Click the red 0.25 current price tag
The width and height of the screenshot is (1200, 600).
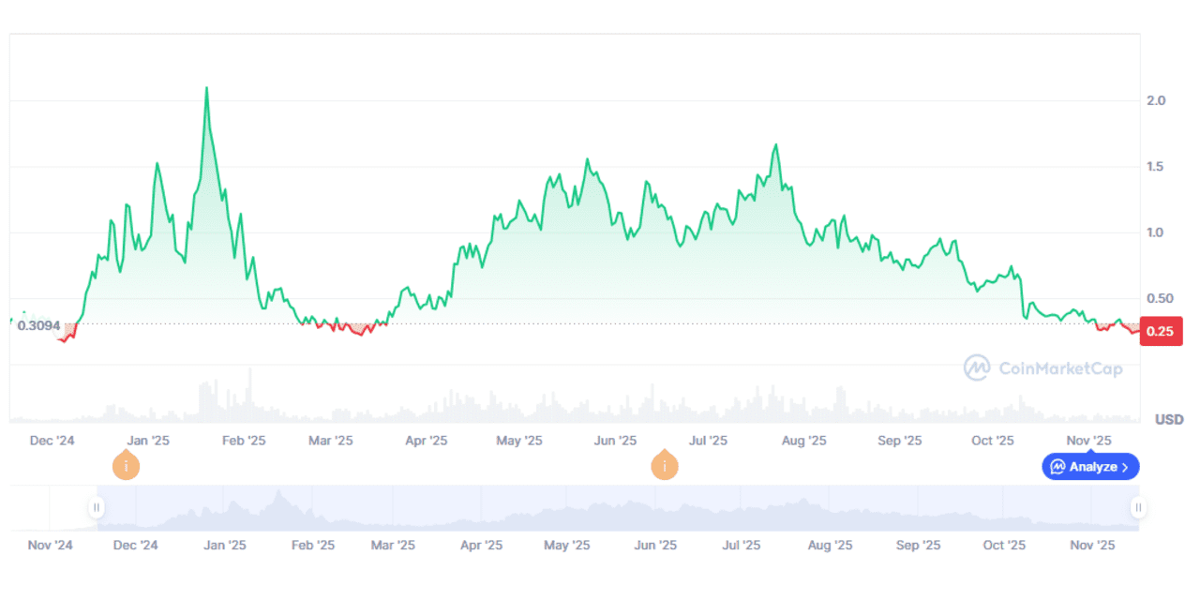(x=1161, y=331)
